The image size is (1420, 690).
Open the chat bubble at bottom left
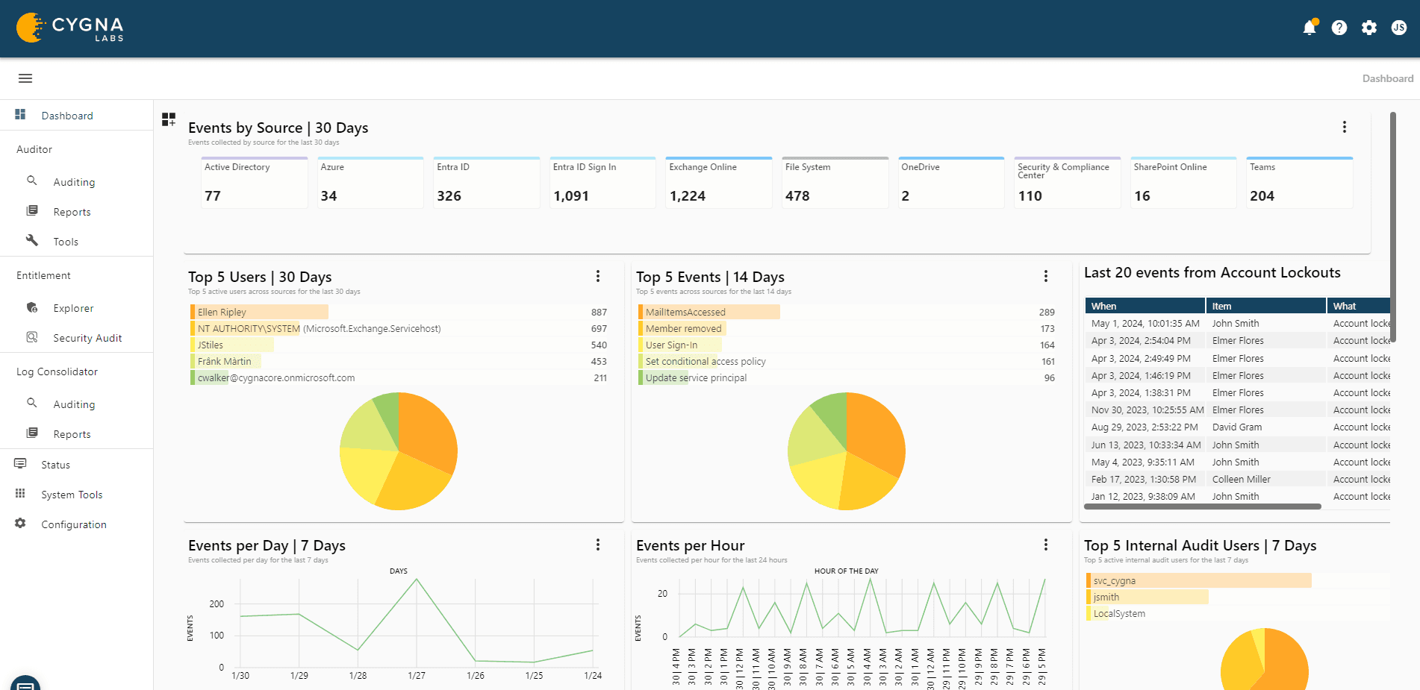[25, 684]
